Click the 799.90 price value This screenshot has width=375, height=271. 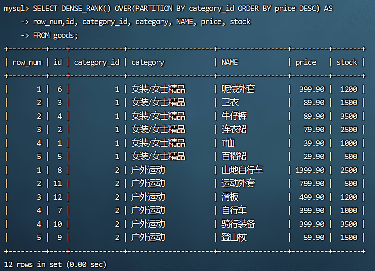coord(312,183)
